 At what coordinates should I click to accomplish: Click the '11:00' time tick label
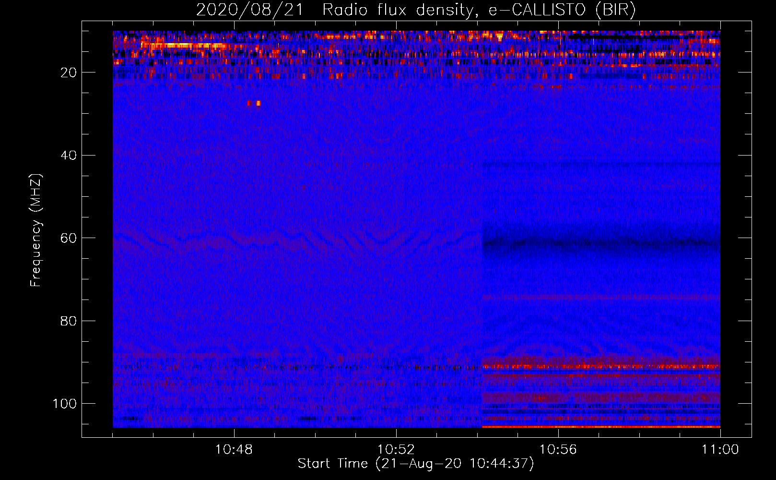(720, 450)
